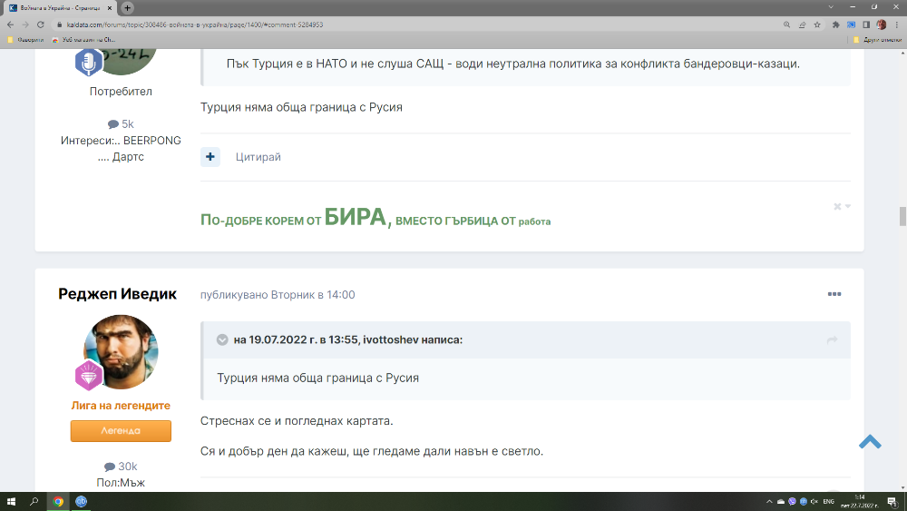Open the Chrome three-dot menu
Image resolution: width=907 pixels, height=511 pixels.
click(x=897, y=25)
